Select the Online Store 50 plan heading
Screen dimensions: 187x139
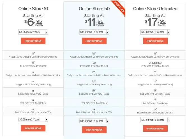94,9
